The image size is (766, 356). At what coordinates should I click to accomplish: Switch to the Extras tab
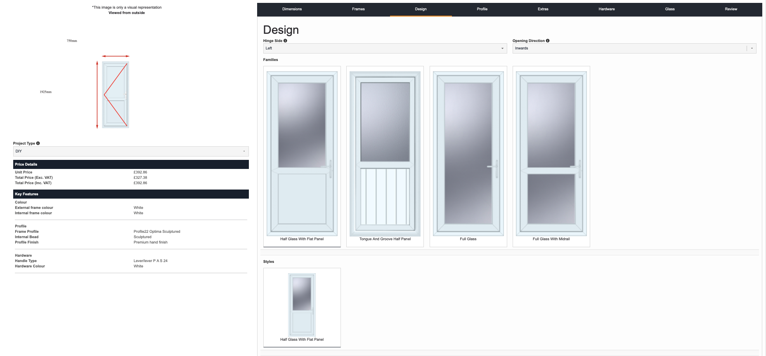pyautogui.click(x=543, y=9)
